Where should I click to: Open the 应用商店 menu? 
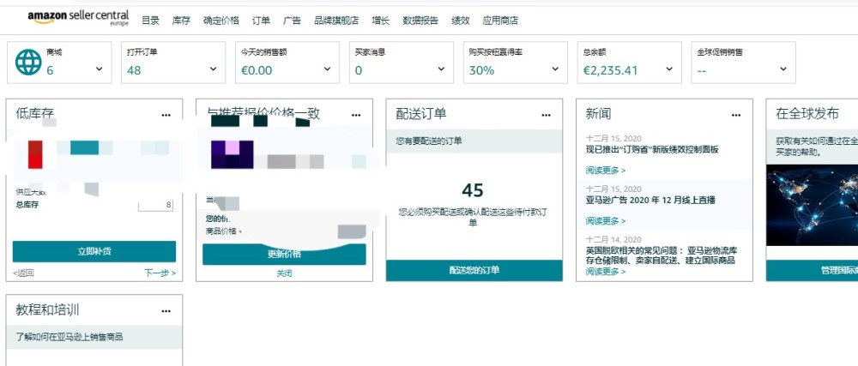pos(500,21)
